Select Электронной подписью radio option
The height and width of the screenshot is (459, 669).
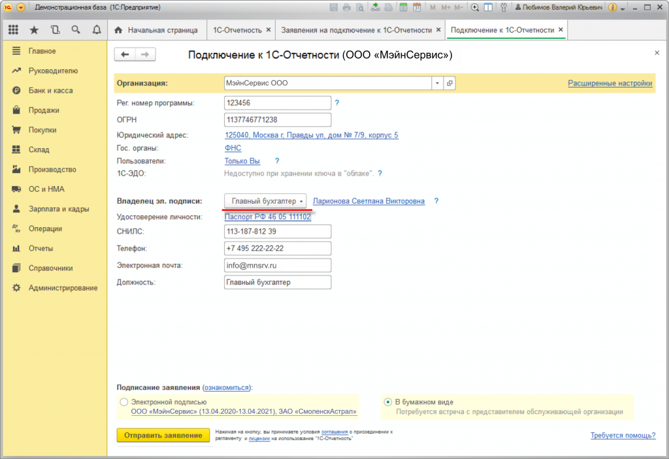click(124, 402)
